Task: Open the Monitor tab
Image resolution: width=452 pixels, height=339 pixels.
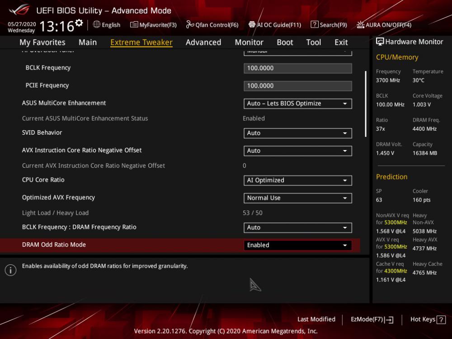Action: coord(249,42)
